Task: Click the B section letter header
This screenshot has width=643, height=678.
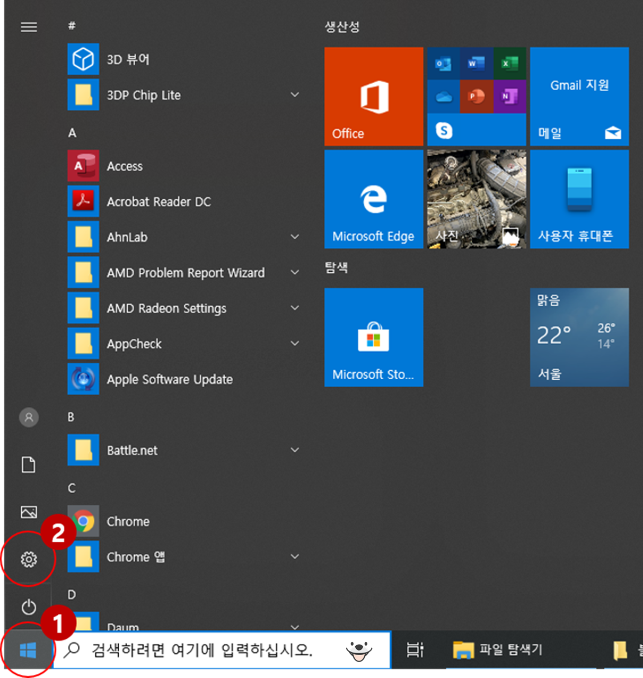Action: tap(71, 417)
